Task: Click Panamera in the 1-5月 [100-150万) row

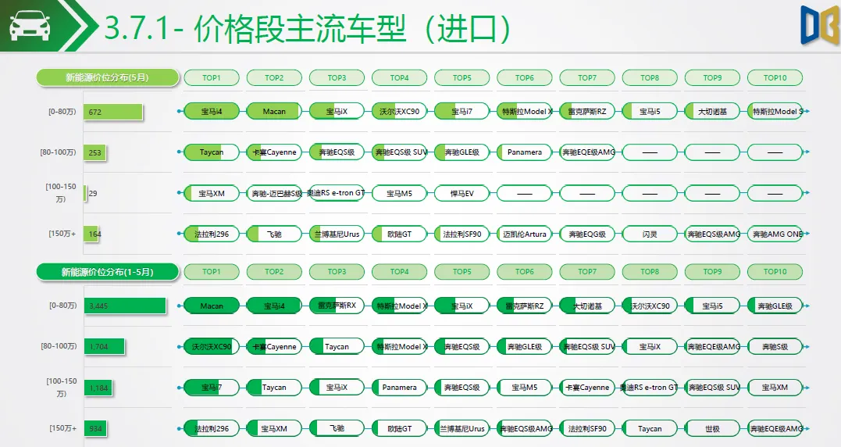Action: pyautogui.click(x=400, y=388)
